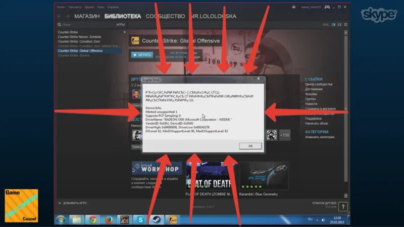The width and height of the screenshot is (404, 227).
Task: Open the Windows Start button
Action: pos(61,220)
